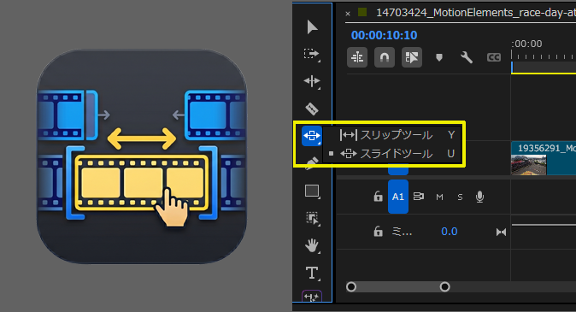This screenshot has width=576, height=312.
Task: Click the mix track output bowtie icon
Action: [501, 232]
